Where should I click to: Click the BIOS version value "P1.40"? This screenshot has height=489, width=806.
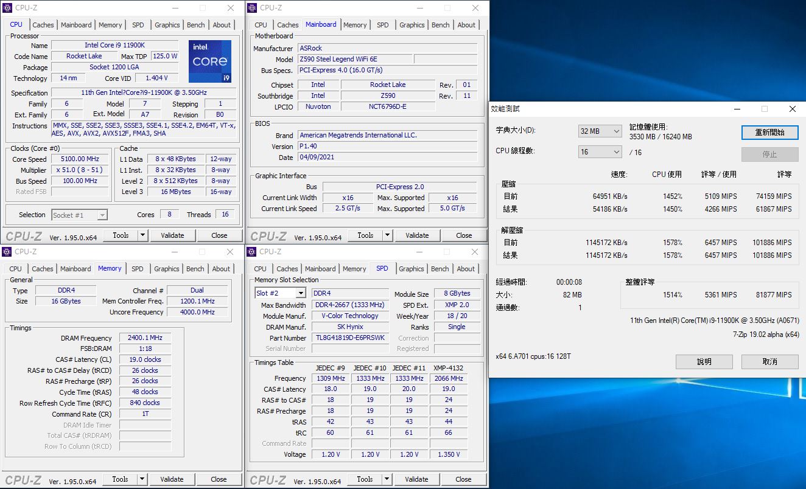coord(388,147)
